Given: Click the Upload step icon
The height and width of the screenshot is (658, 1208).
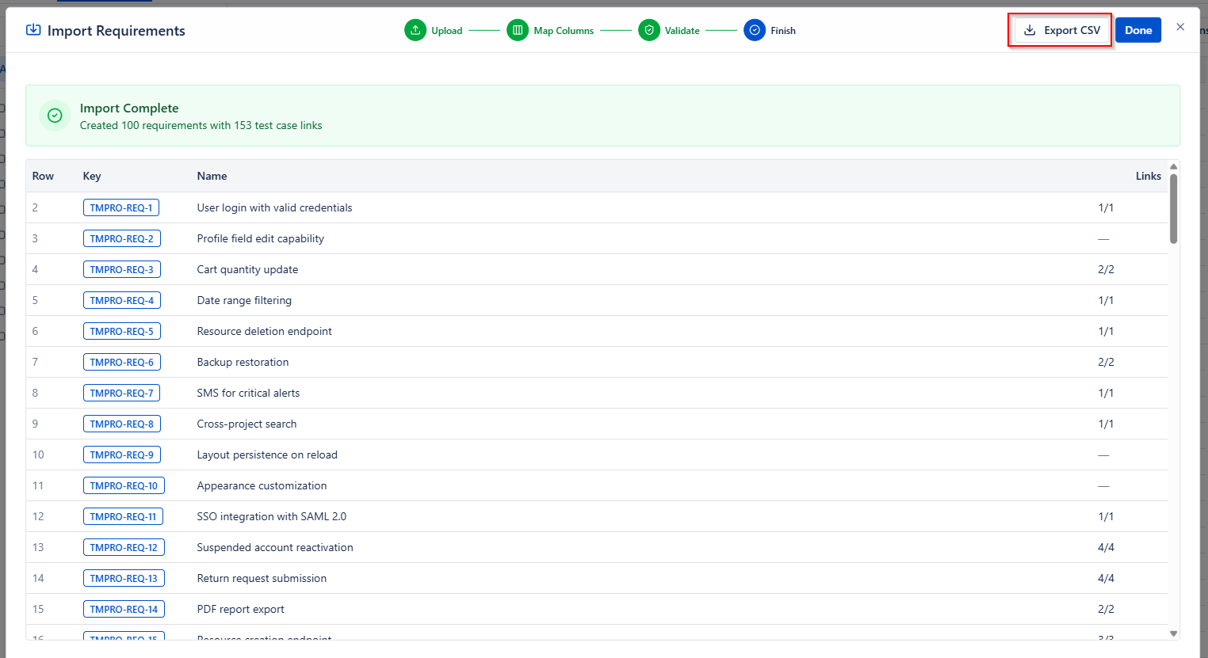Looking at the screenshot, I should 415,30.
